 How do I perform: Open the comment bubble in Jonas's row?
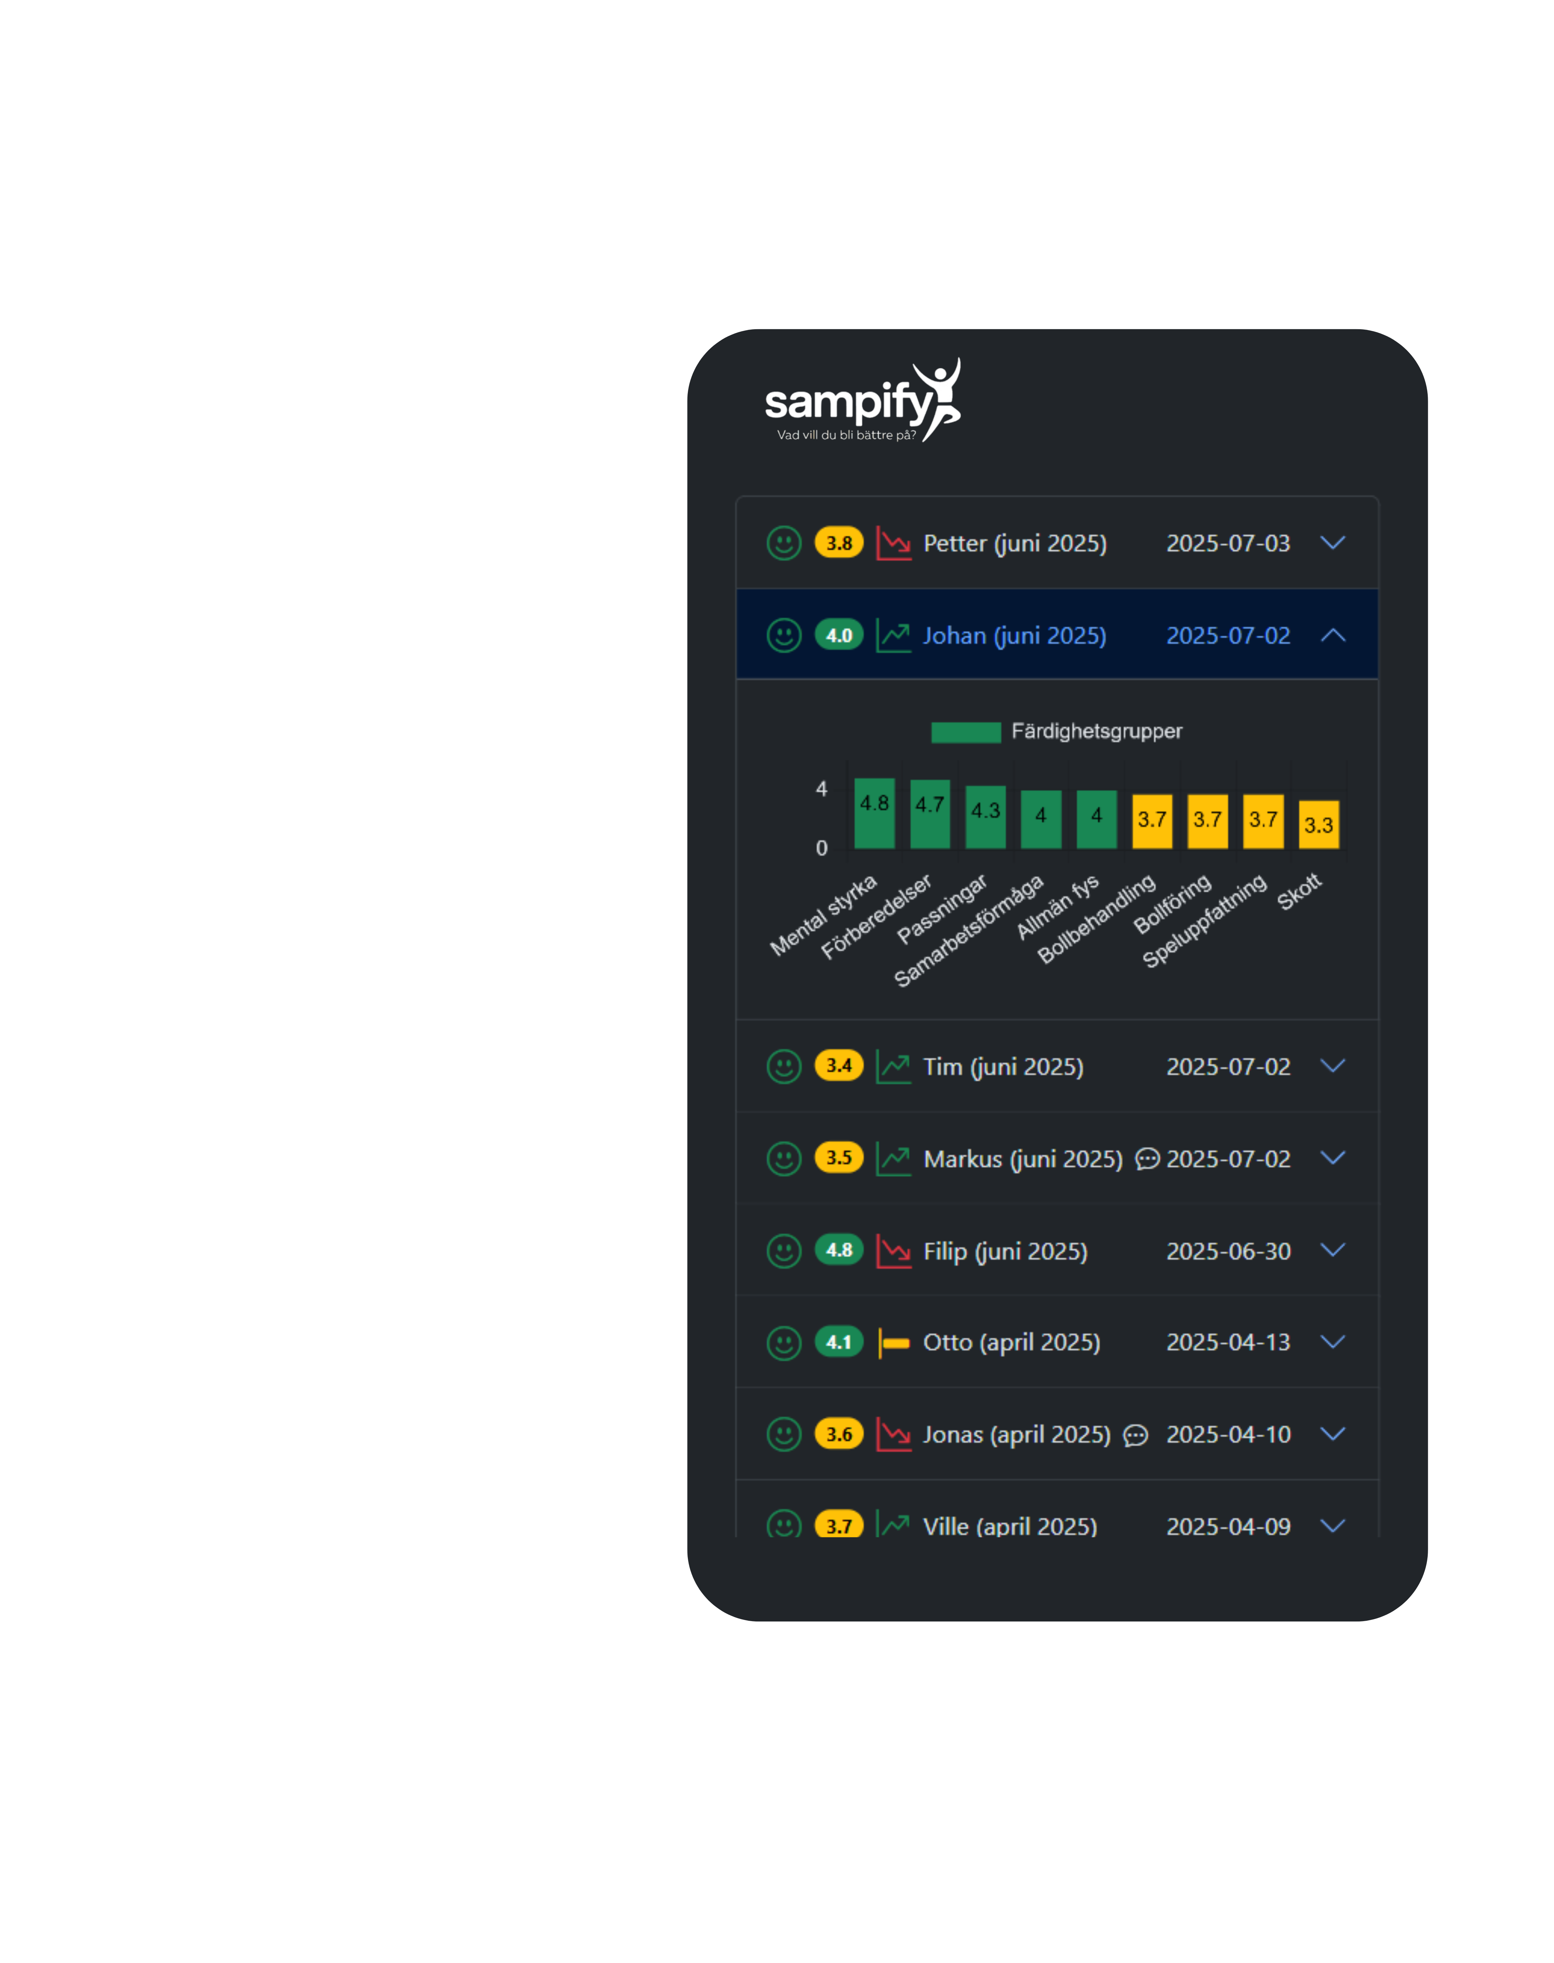tap(1136, 1435)
